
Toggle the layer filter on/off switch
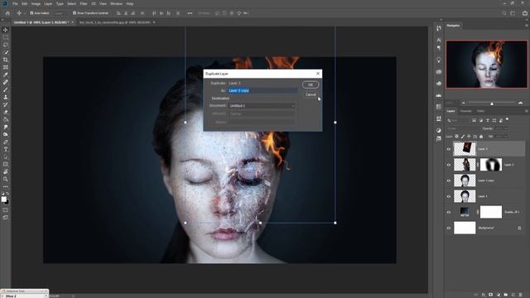507,119
